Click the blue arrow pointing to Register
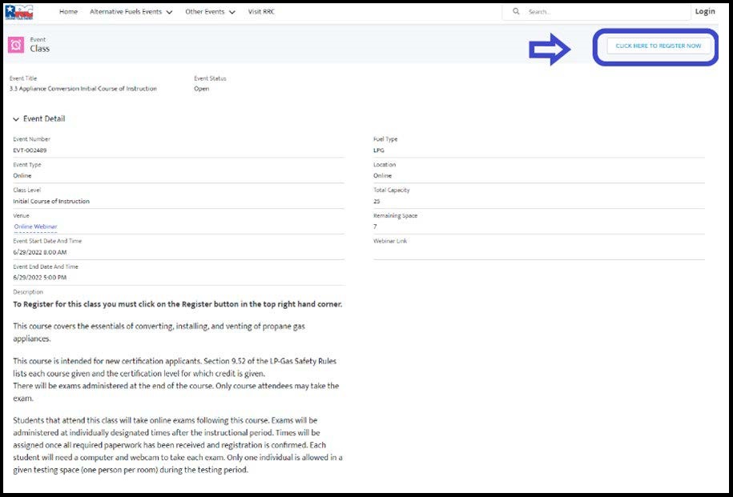This screenshot has height=497, width=733. [x=550, y=50]
